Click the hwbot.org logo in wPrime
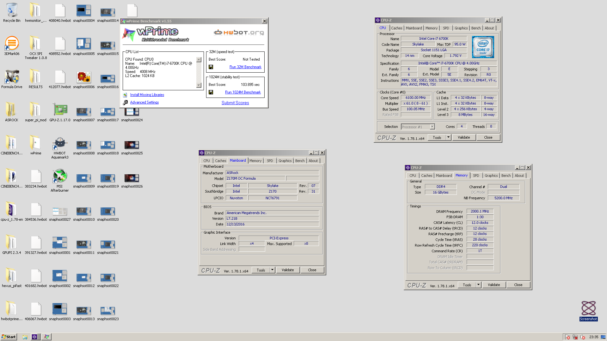This screenshot has height=341, width=607. point(239,32)
